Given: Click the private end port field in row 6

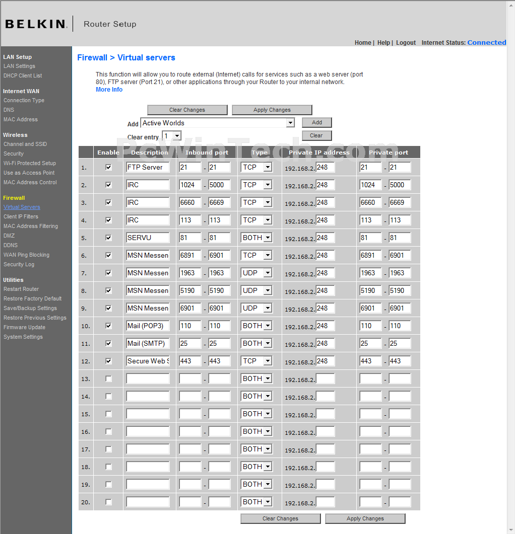Looking at the screenshot, I should click(400, 255).
